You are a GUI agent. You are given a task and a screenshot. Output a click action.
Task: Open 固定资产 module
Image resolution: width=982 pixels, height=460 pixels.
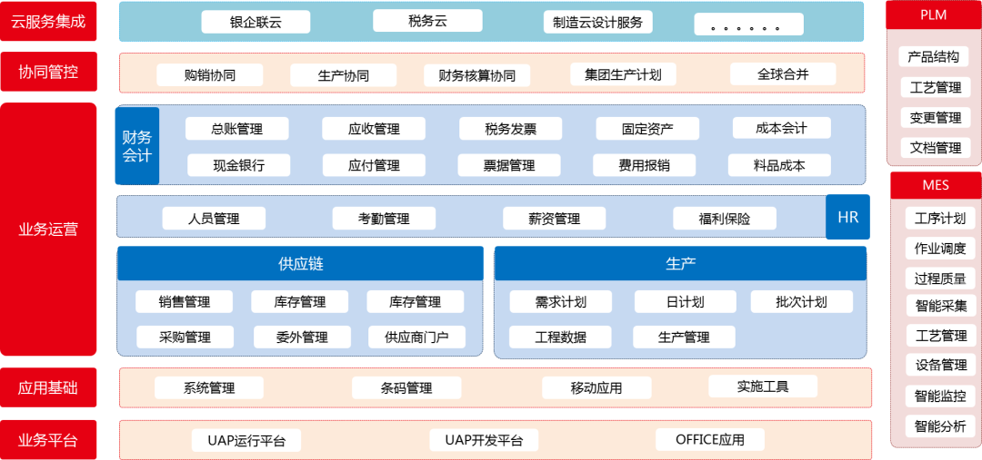(647, 129)
